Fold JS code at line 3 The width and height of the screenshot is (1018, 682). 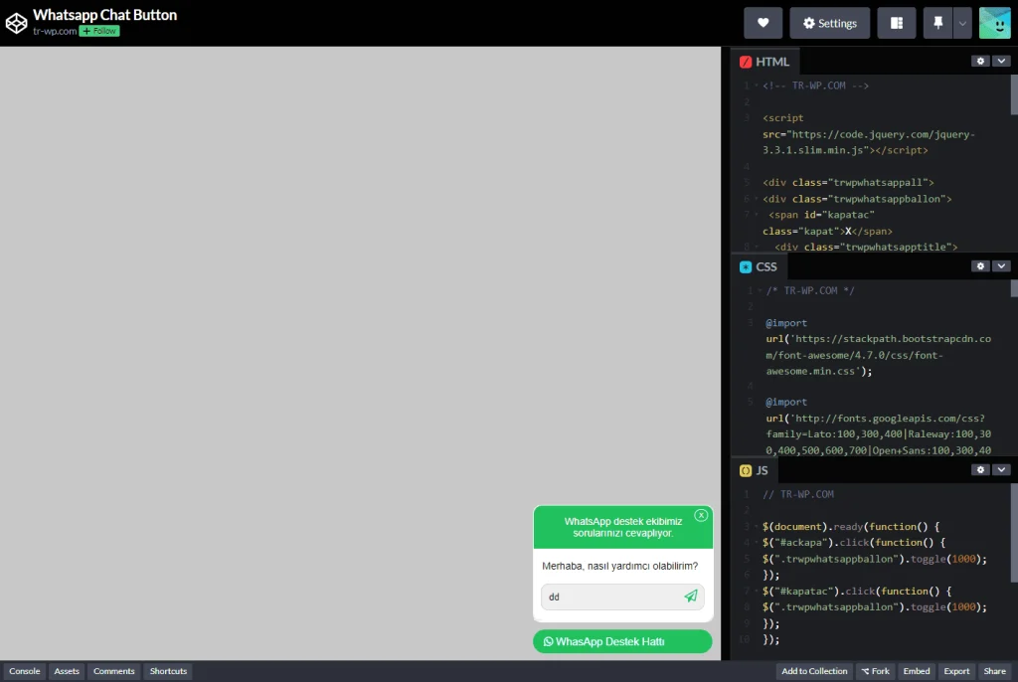point(757,526)
